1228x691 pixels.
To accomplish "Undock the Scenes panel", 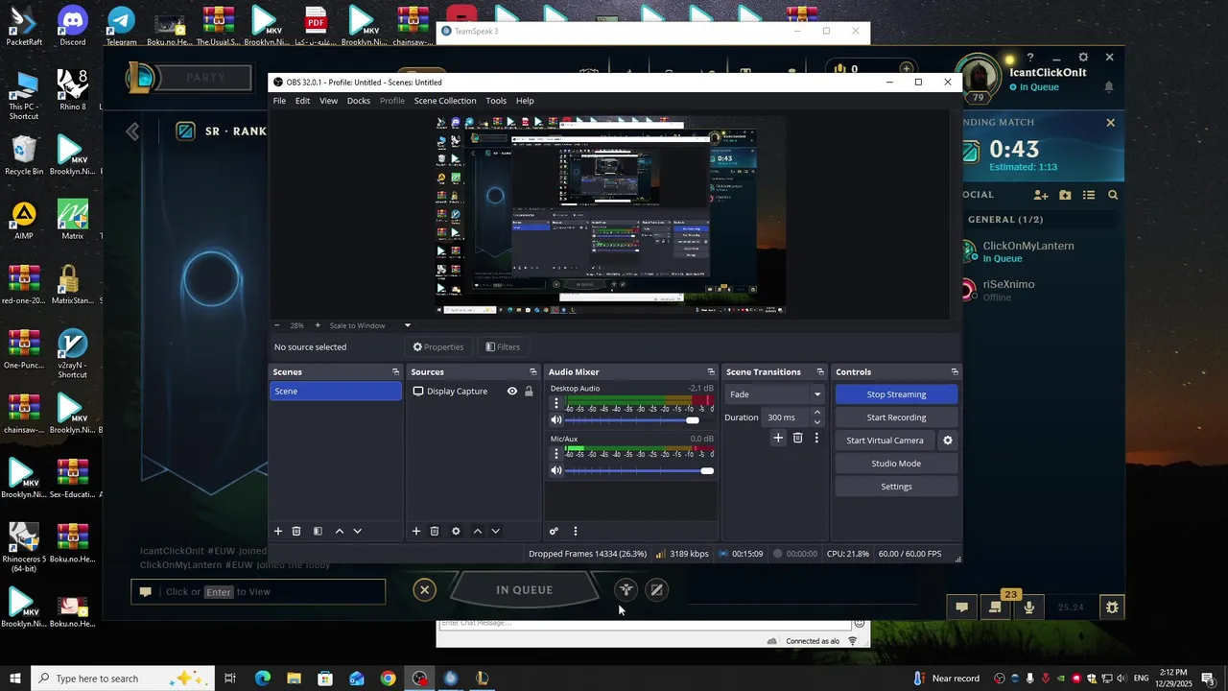I will (395, 371).
